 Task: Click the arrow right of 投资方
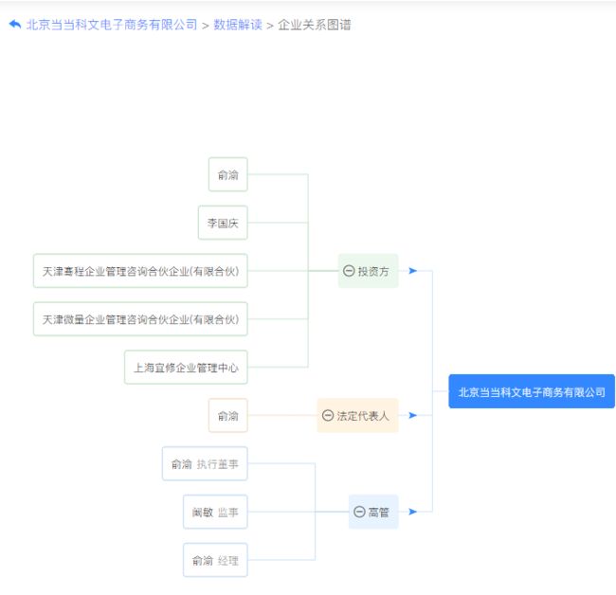(412, 271)
